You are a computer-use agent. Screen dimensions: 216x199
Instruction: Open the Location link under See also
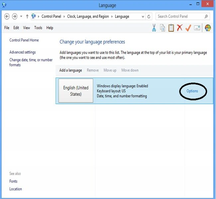tap(16, 189)
